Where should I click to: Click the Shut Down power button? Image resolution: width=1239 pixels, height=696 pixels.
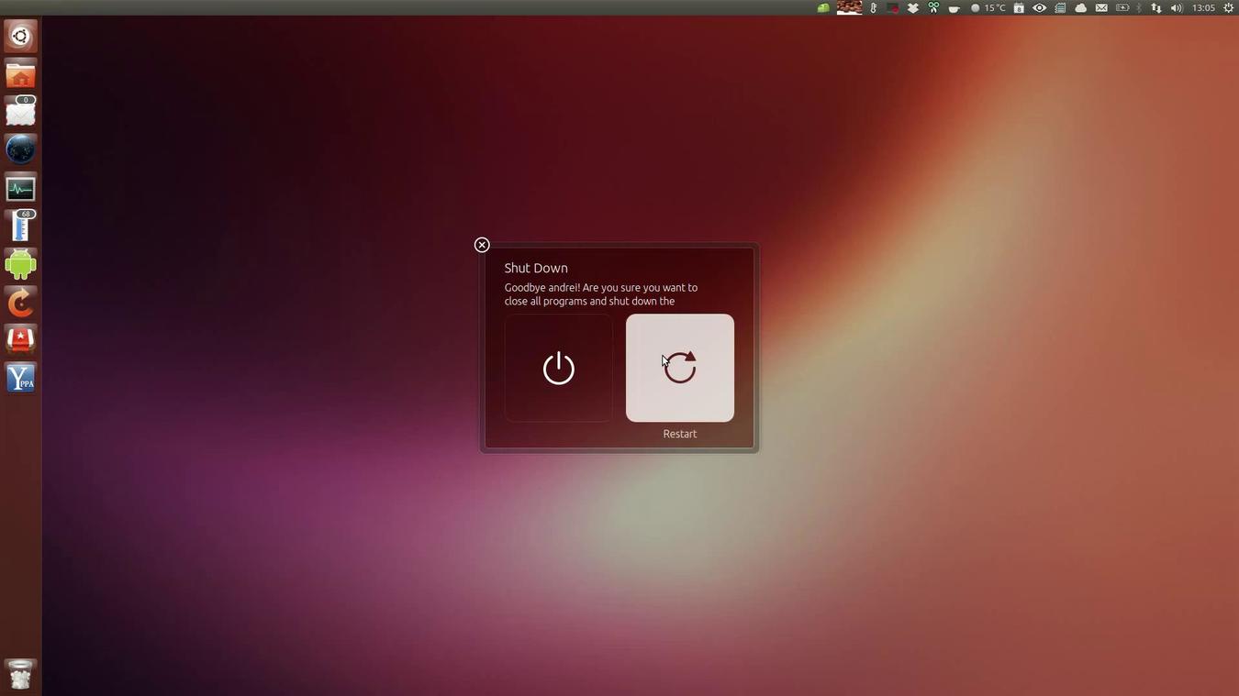(x=558, y=368)
